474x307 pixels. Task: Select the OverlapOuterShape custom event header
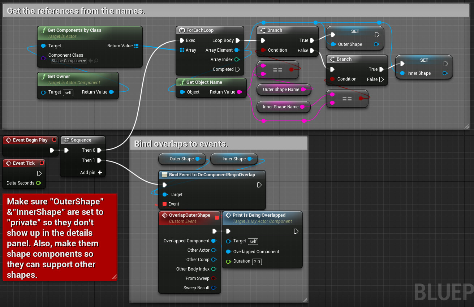pos(190,218)
